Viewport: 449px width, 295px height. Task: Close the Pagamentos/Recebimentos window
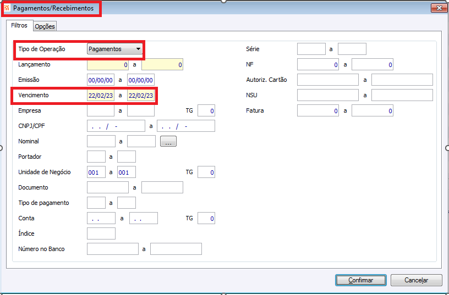tap(439, 8)
